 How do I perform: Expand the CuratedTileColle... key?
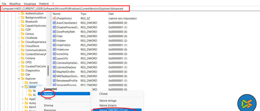click(19, 66)
